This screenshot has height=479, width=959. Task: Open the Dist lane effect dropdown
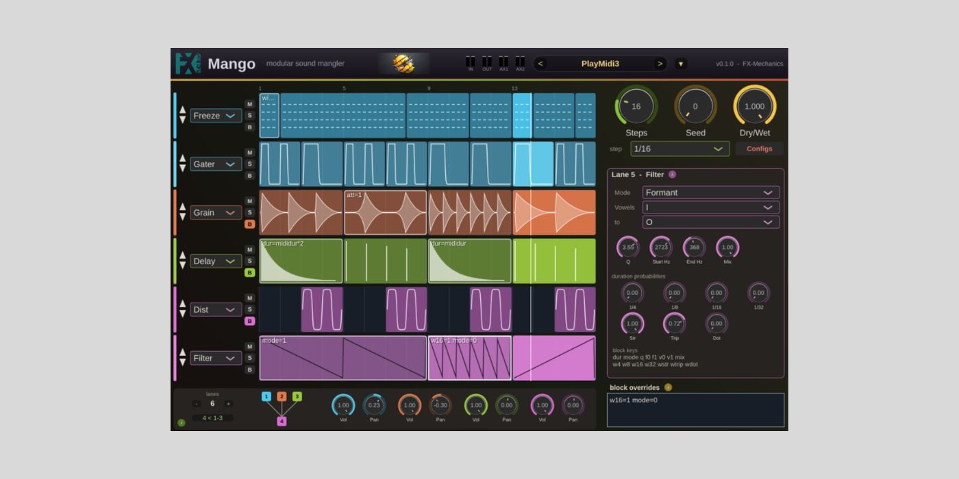[x=216, y=310]
